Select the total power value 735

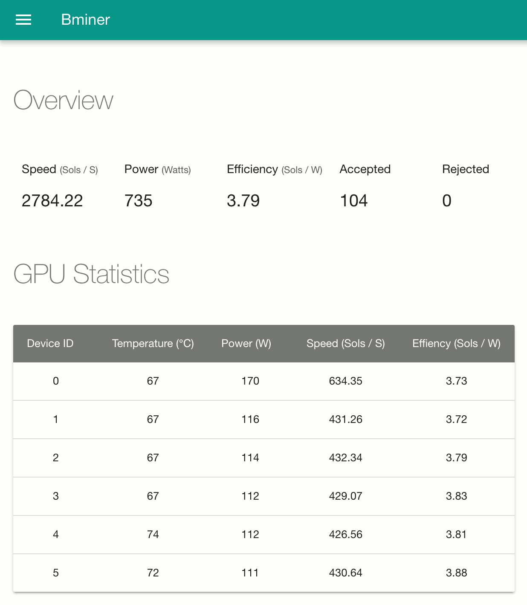[x=139, y=201]
